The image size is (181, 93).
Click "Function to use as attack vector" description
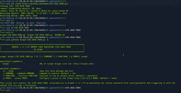coord(57,76)
